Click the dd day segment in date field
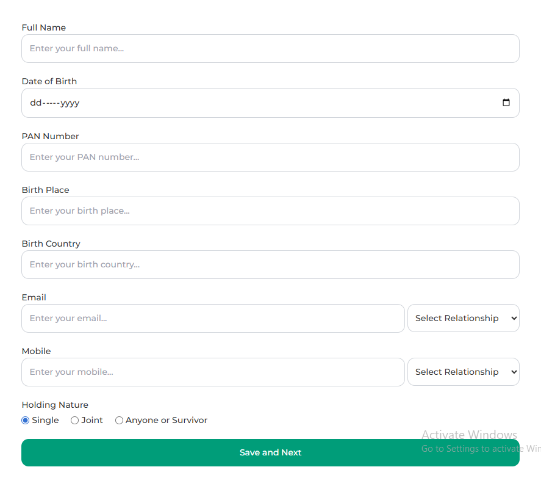 [x=35, y=103]
